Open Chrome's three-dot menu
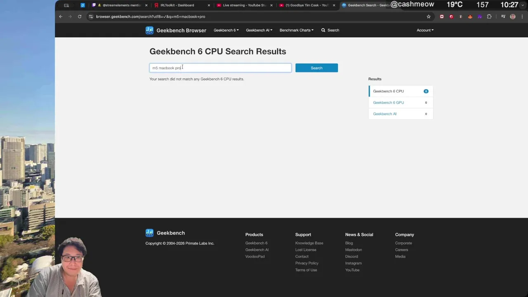The image size is (528, 297). (522, 16)
